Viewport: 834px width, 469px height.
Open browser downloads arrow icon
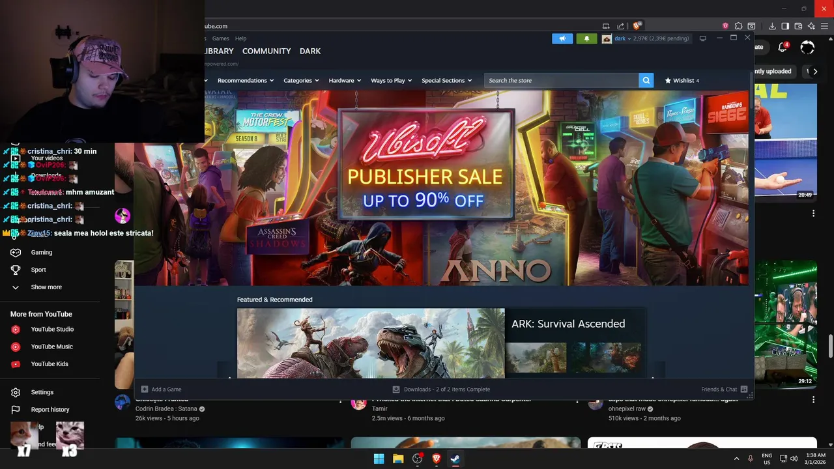[x=772, y=26]
